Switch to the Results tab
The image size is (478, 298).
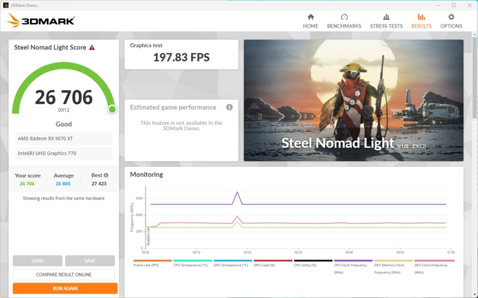421,21
